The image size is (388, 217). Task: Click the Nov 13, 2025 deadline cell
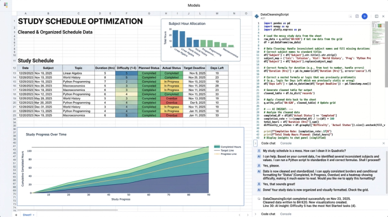click(x=194, y=99)
